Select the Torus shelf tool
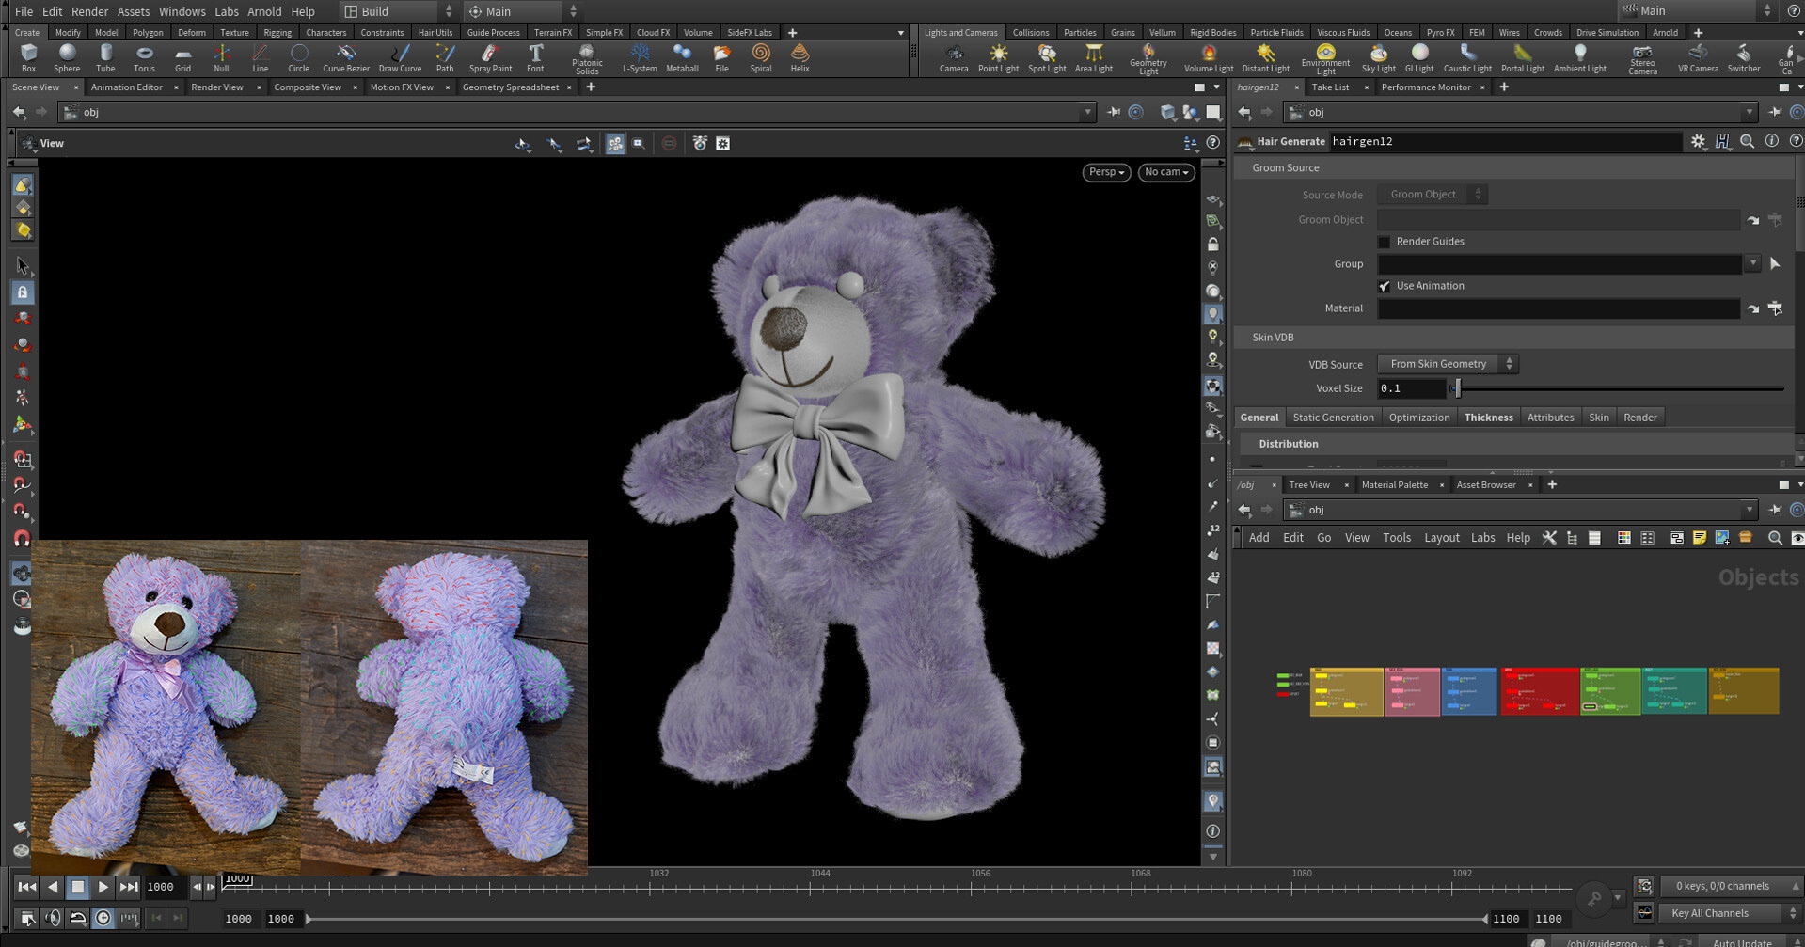Screen dimensions: 1805x947 click(144, 58)
